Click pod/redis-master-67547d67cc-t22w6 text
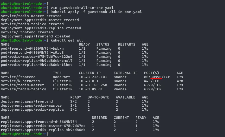The height and width of the screenshot is (137, 225). [37, 57]
